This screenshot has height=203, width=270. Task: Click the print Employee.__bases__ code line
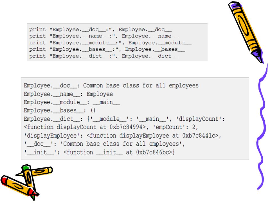(x=107, y=49)
